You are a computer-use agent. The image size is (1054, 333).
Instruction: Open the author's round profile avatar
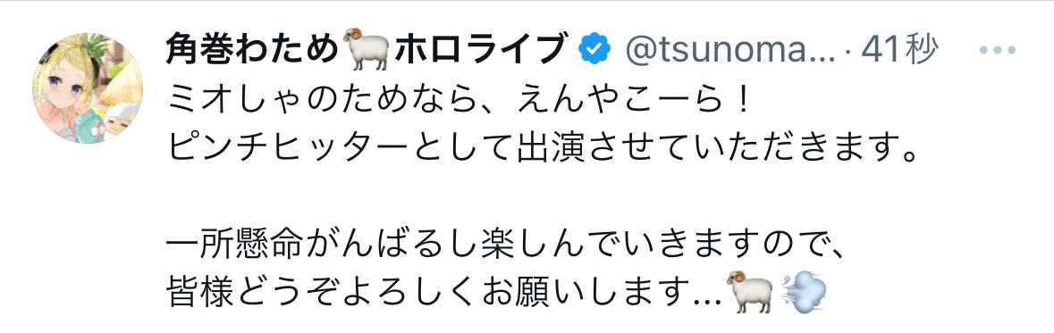[88, 88]
